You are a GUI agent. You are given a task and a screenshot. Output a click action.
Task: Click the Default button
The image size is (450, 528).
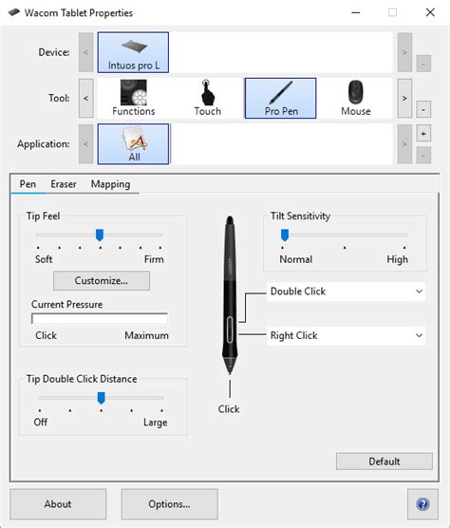click(384, 462)
